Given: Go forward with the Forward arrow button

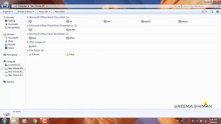Looking at the screenshot, I should coord(7,6).
